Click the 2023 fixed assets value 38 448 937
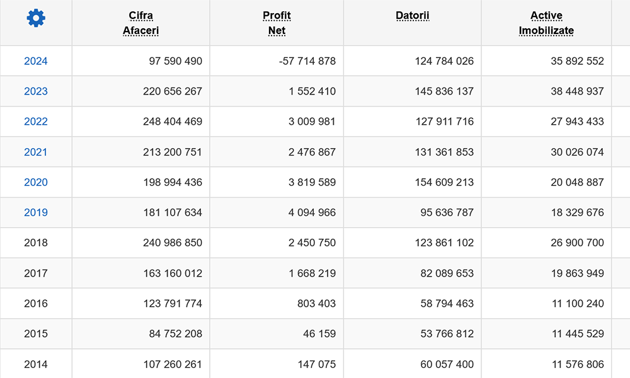This screenshot has height=378, width=630. point(577,91)
